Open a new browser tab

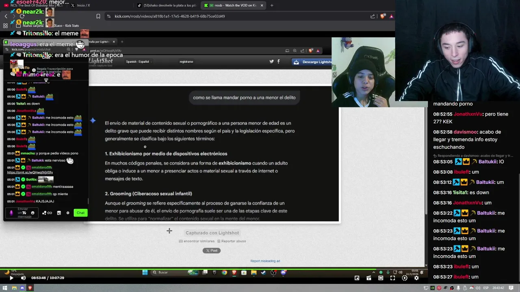(x=272, y=5)
